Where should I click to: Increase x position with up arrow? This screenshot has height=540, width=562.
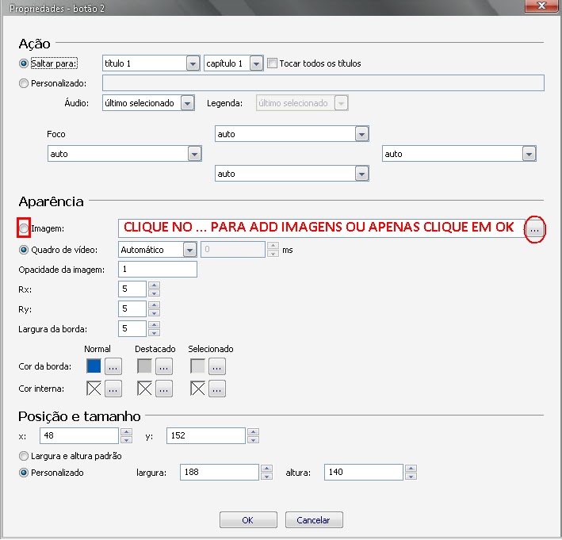tap(126, 431)
